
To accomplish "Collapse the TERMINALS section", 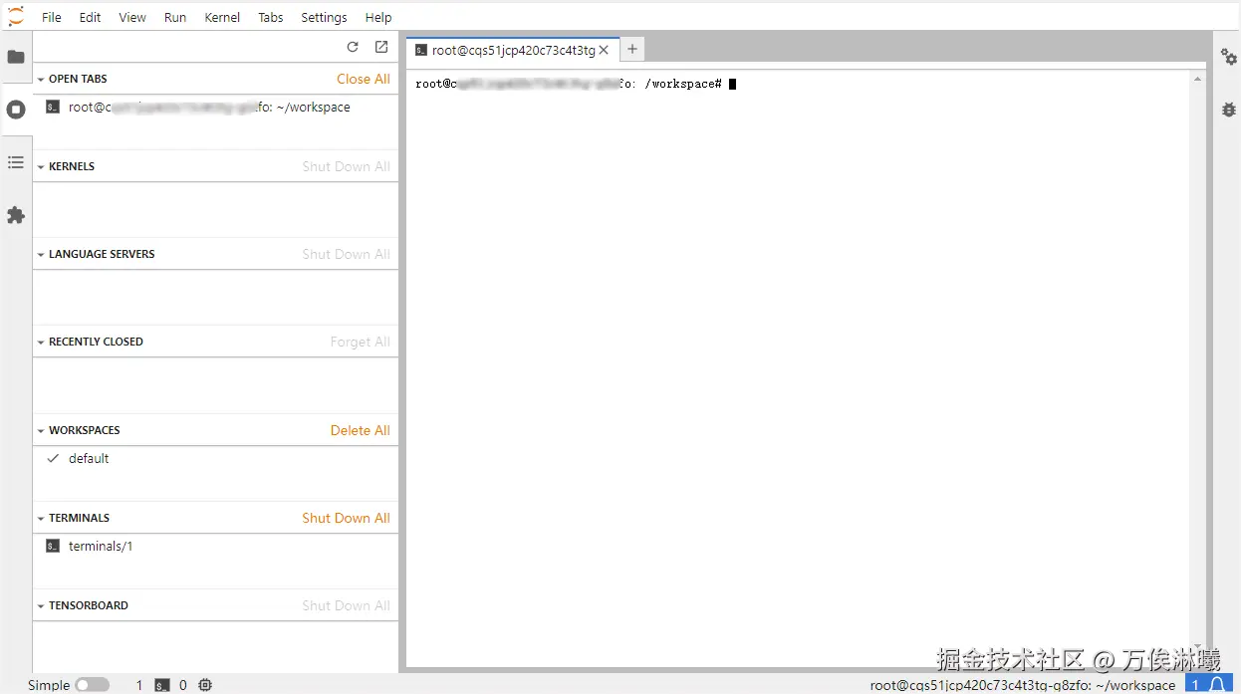I will 41,518.
